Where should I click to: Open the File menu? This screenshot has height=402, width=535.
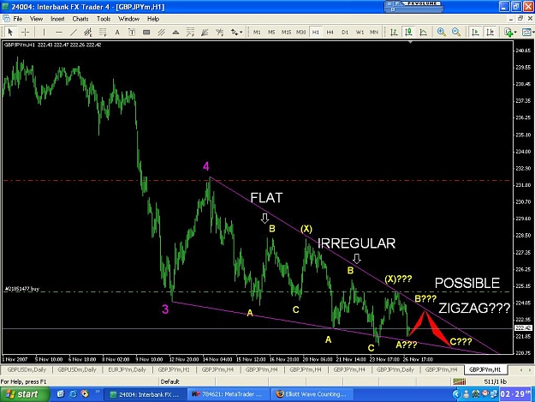(18, 19)
